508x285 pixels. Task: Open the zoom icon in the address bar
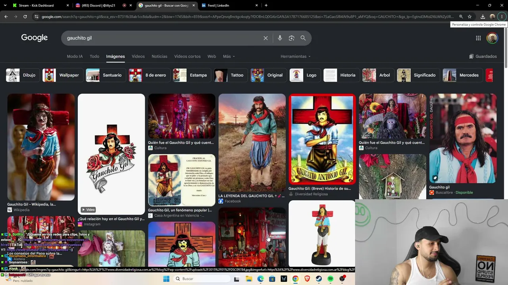point(461,17)
